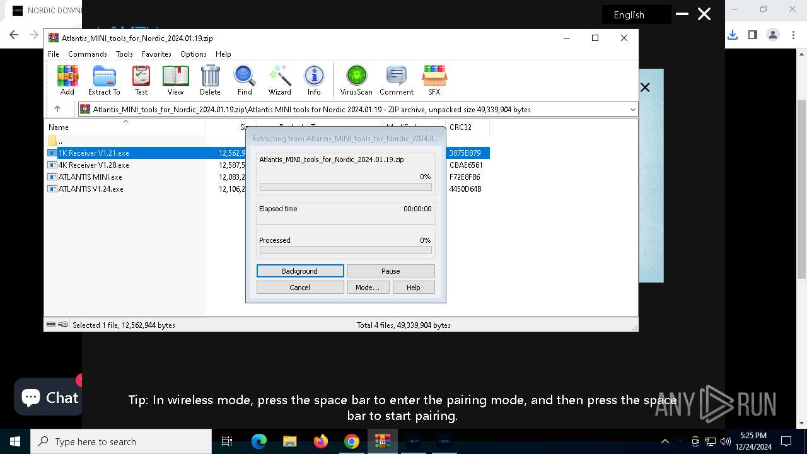The image size is (807, 454).
Task: Open the Find toolbar icon
Action: 245,80
